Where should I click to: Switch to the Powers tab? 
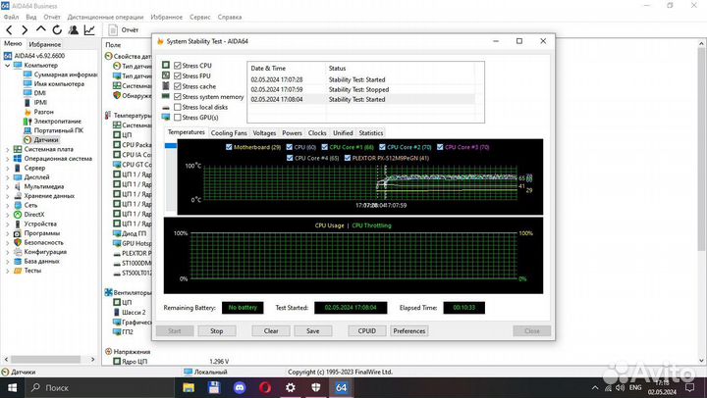(292, 132)
